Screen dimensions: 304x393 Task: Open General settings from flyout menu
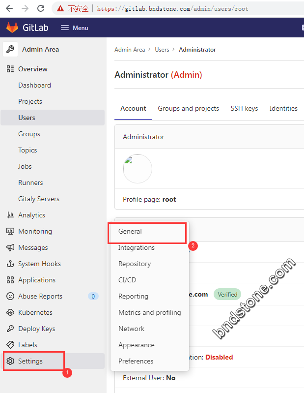tap(150, 231)
